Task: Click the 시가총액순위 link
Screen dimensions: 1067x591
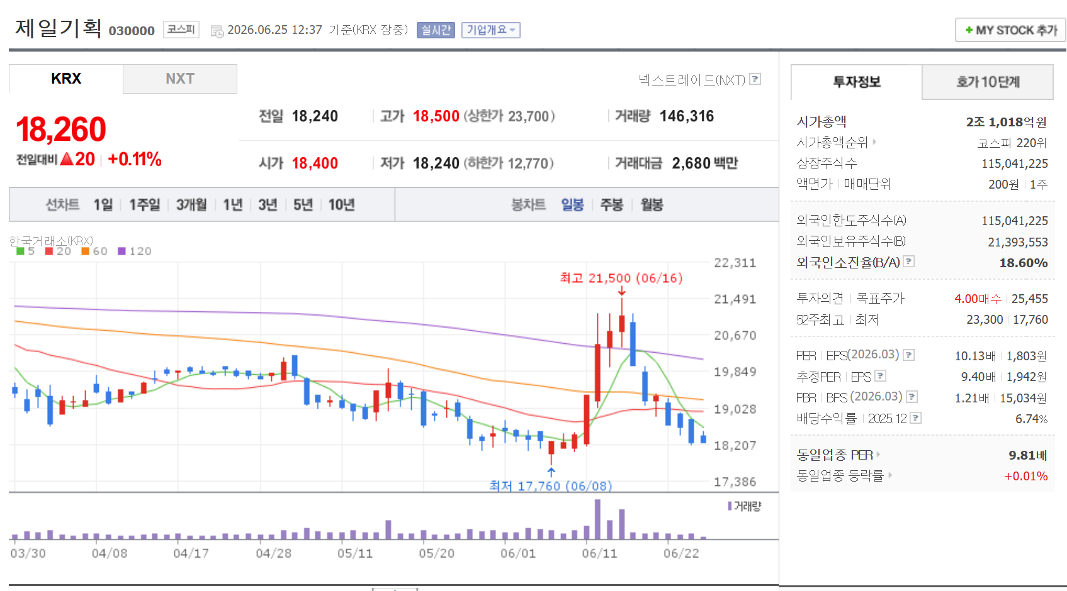Action: coord(832,142)
